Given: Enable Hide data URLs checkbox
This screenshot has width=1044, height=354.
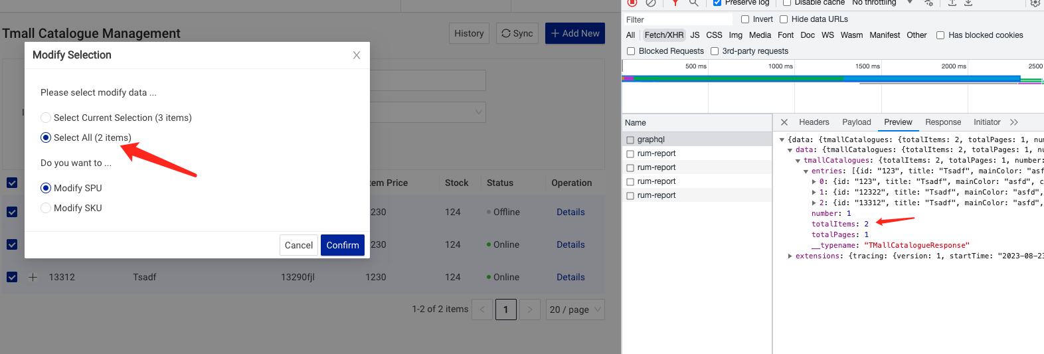Looking at the screenshot, I should pos(784,19).
